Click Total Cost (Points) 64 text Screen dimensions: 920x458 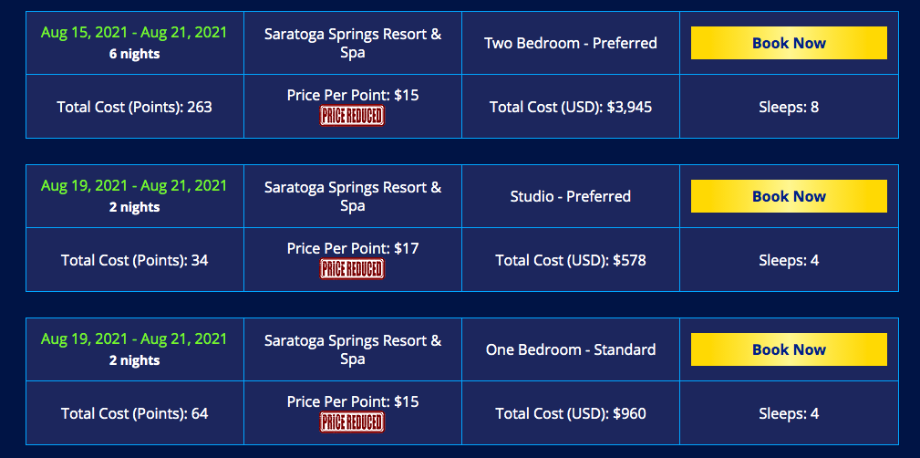coord(134,413)
